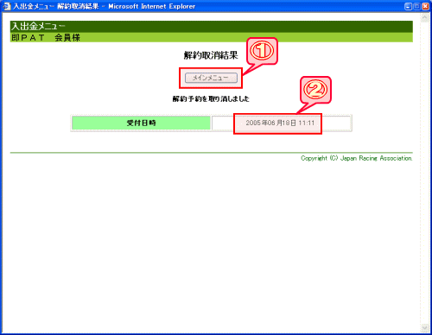Click the scrollbar up arrow
The width and height of the screenshot is (432, 335).
[424, 18]
